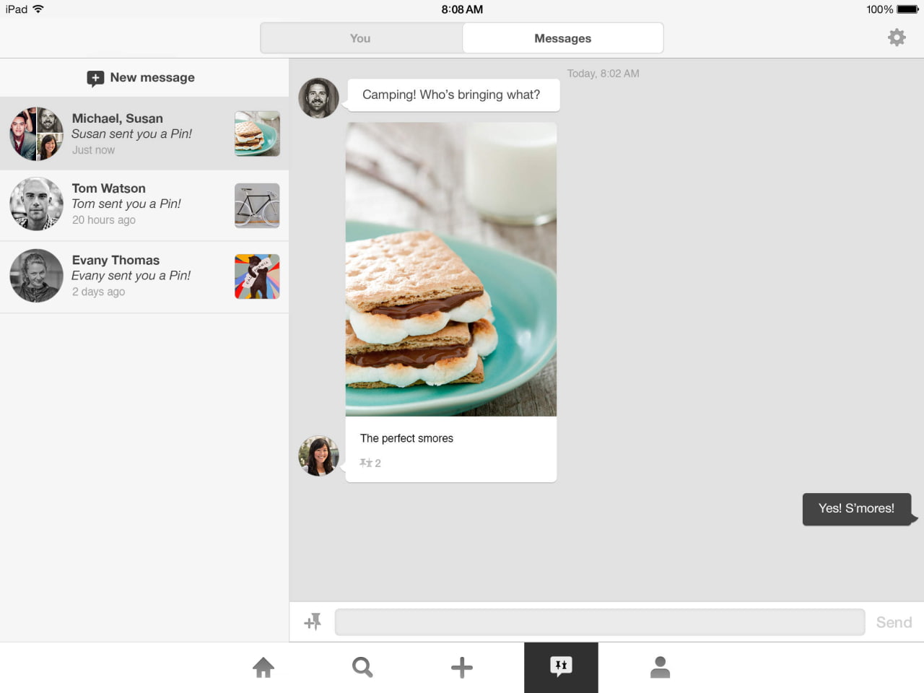Tap the message input field
924x693 pixels.
point(599,621)
